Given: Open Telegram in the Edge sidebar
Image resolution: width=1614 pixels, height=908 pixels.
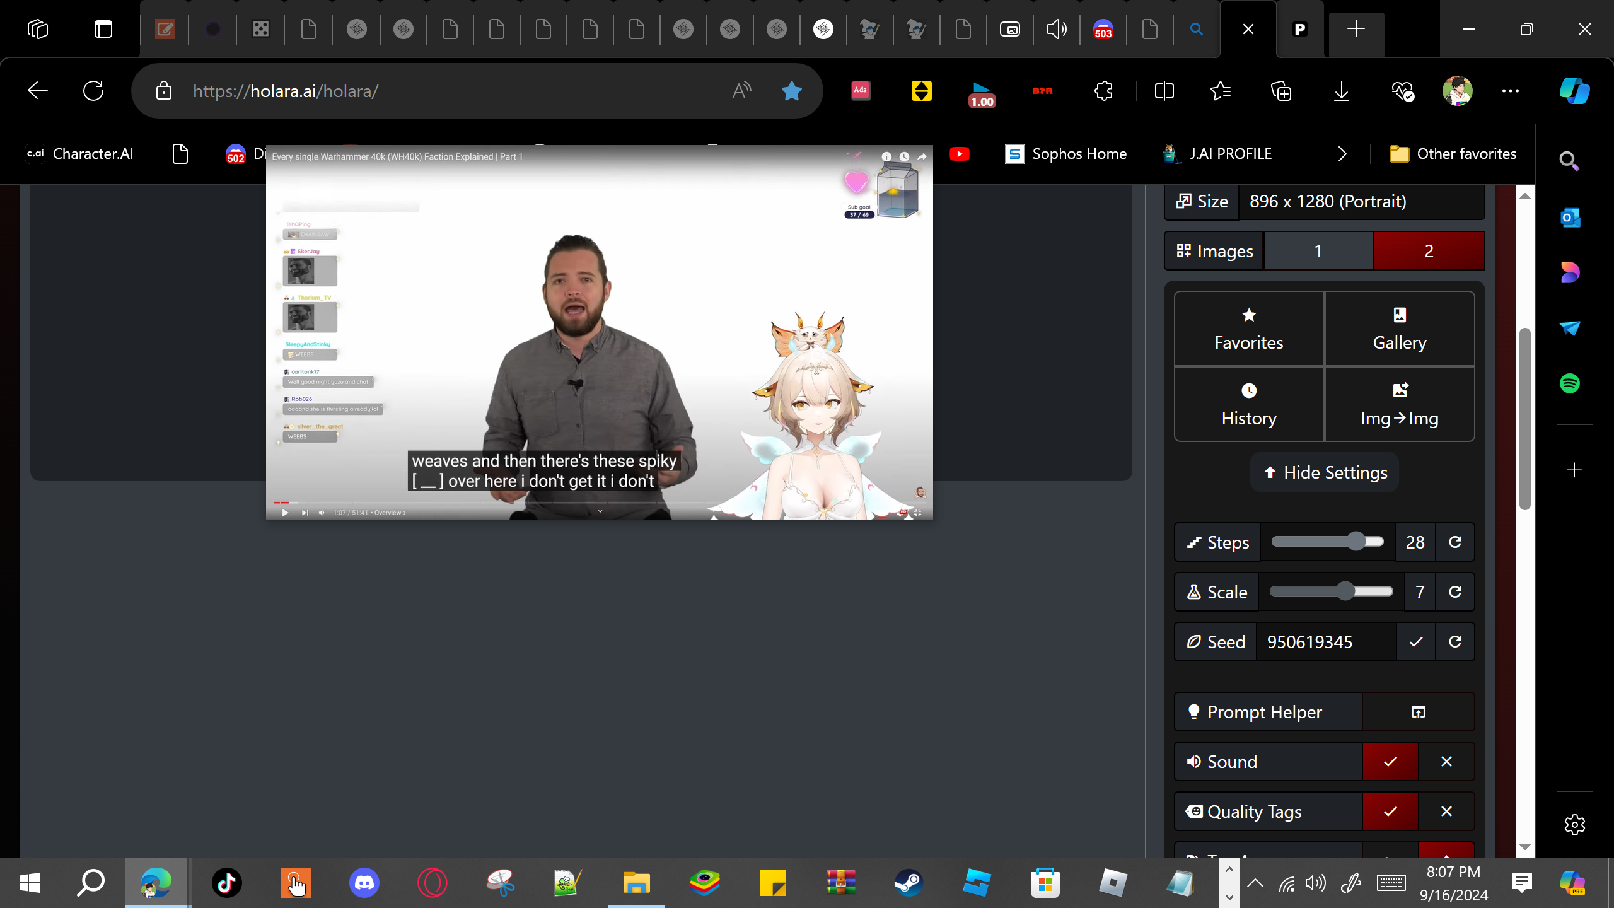Looking at the screenshot, I should [x=1570, y=328].
